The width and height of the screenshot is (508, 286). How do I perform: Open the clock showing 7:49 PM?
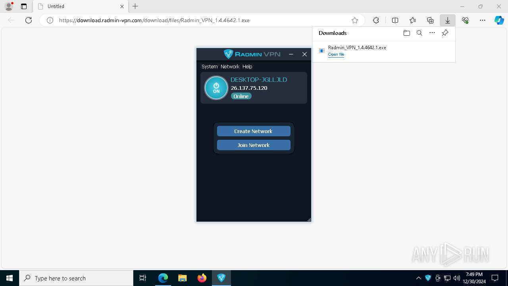(x=474, y=278)
